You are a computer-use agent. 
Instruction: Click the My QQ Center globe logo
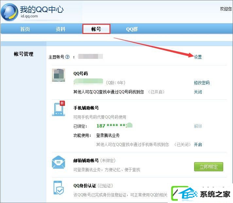9,12
